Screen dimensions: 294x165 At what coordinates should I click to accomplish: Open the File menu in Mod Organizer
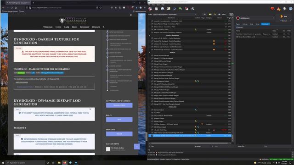click(x=149, y=5)
